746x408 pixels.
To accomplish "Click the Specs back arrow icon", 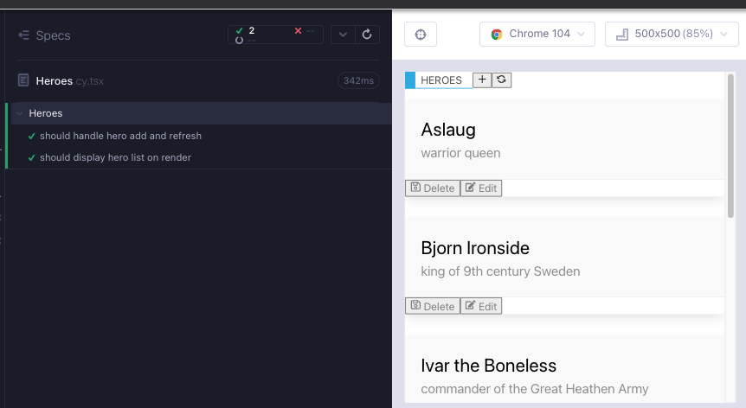I will 23,35.
